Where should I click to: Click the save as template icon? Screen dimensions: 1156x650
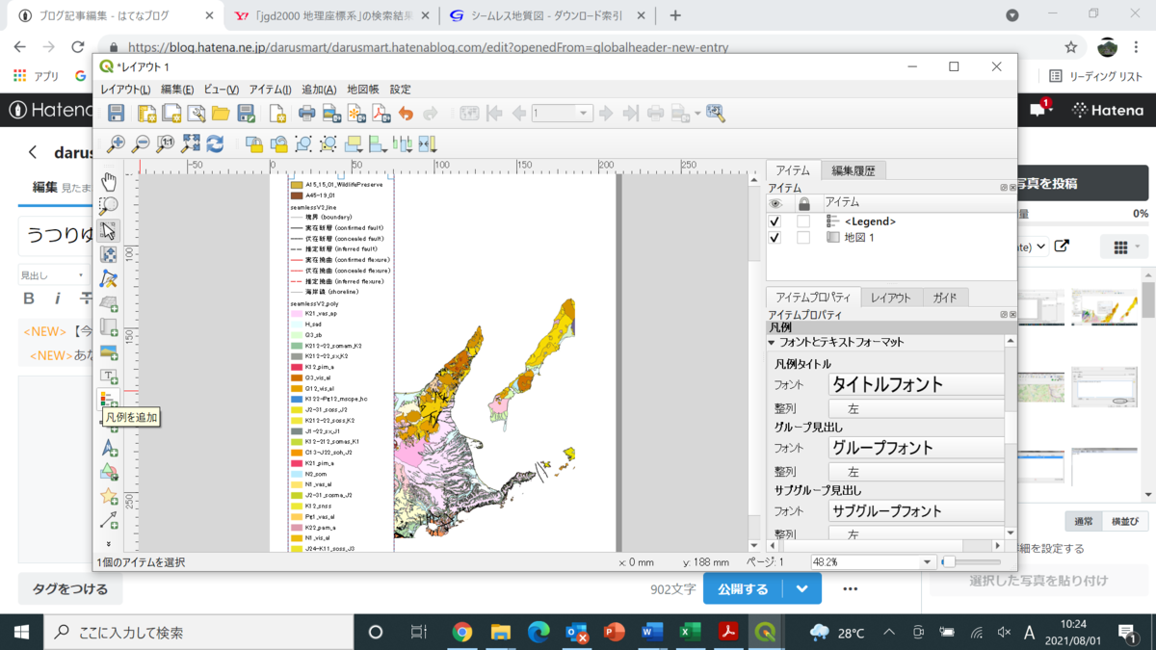(x=246, y=114)
